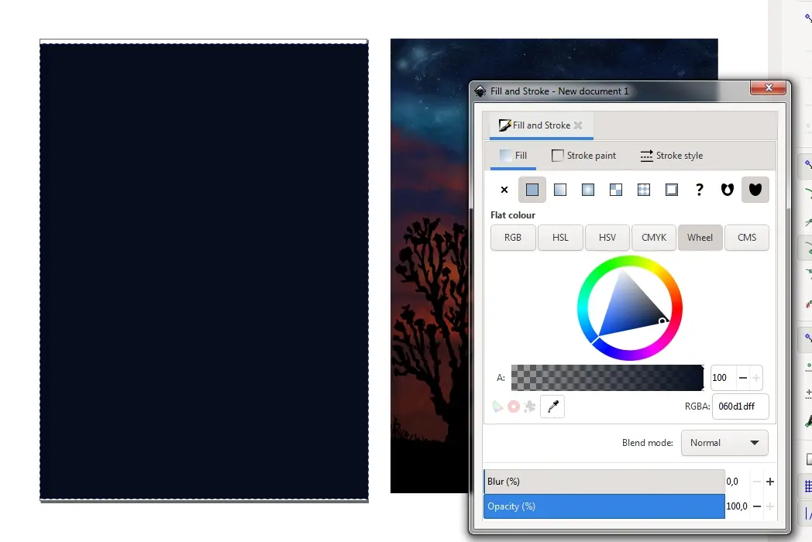Pick a colour with the eyedropper icon
The image size is (812, 542).
(x=552, y=406)
